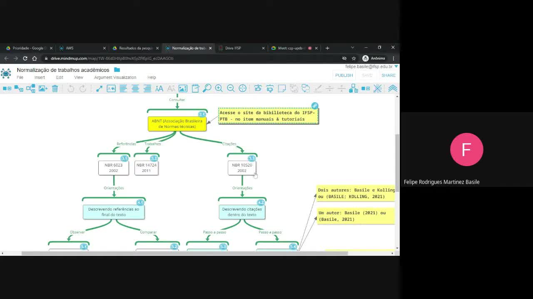Click the horizontal scrollbar of the map
The height and width of the screenshot is (299, 533).
coord(184,253)
